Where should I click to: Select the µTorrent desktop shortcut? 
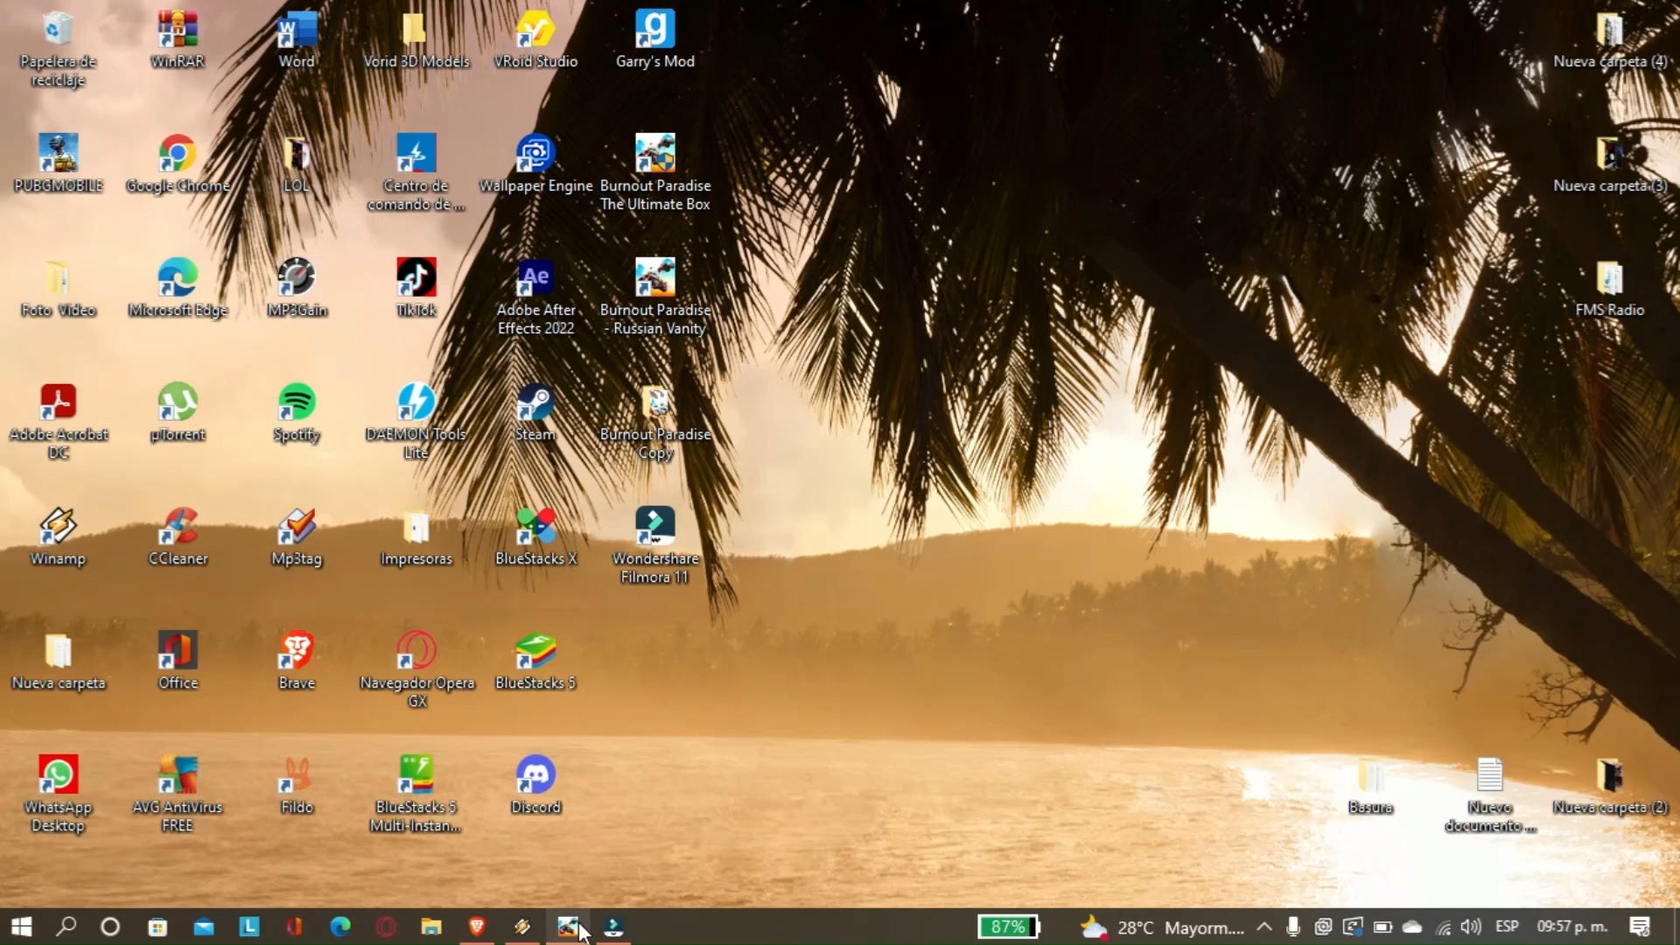click(x=178, y=413)
